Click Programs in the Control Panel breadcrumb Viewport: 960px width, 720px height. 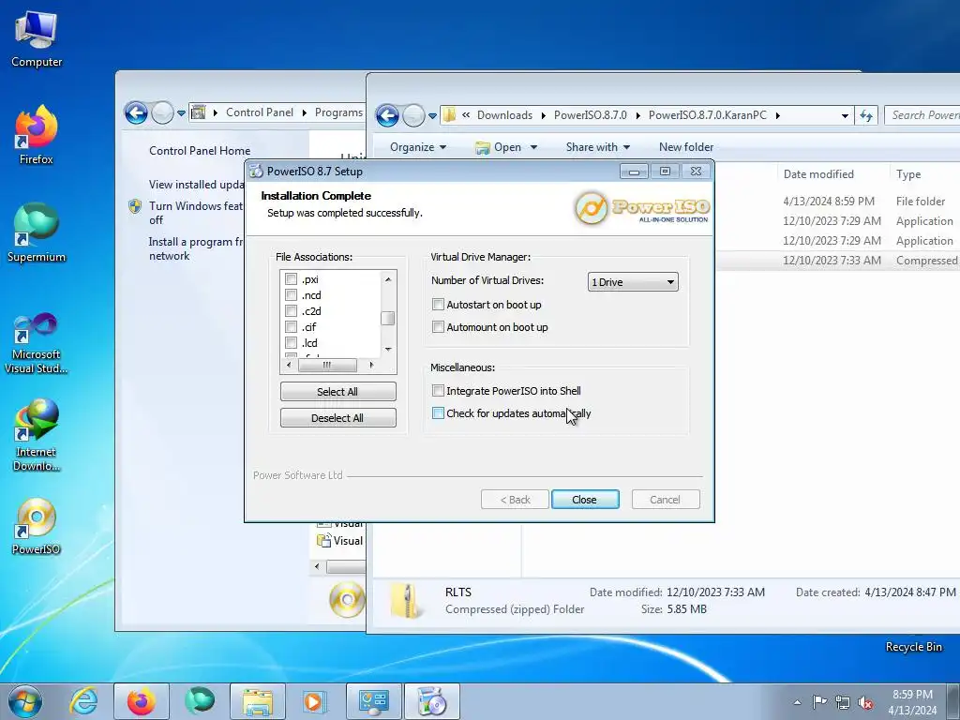[338, 112]
